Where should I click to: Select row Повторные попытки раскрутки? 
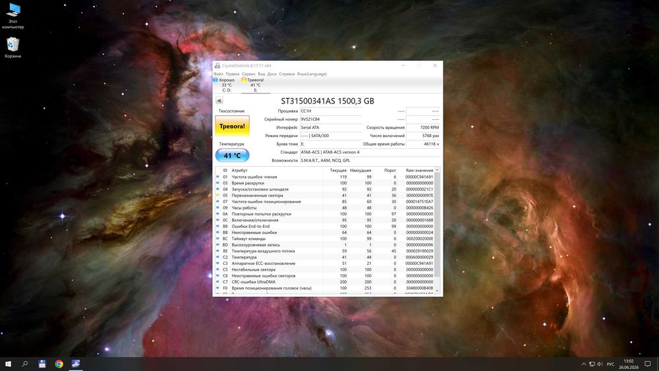coord(324,214)
